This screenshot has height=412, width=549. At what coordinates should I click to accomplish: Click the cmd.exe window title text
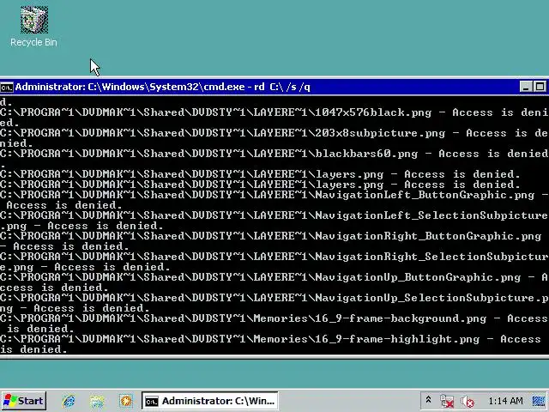pyautogui.click(x=163, y=87)
